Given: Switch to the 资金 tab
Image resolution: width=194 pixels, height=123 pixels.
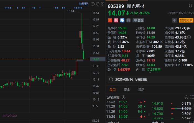Looking at the screenshot, I should tap(127, 90).
